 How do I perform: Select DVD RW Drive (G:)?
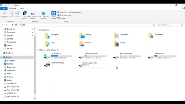[x=54, y=64]
